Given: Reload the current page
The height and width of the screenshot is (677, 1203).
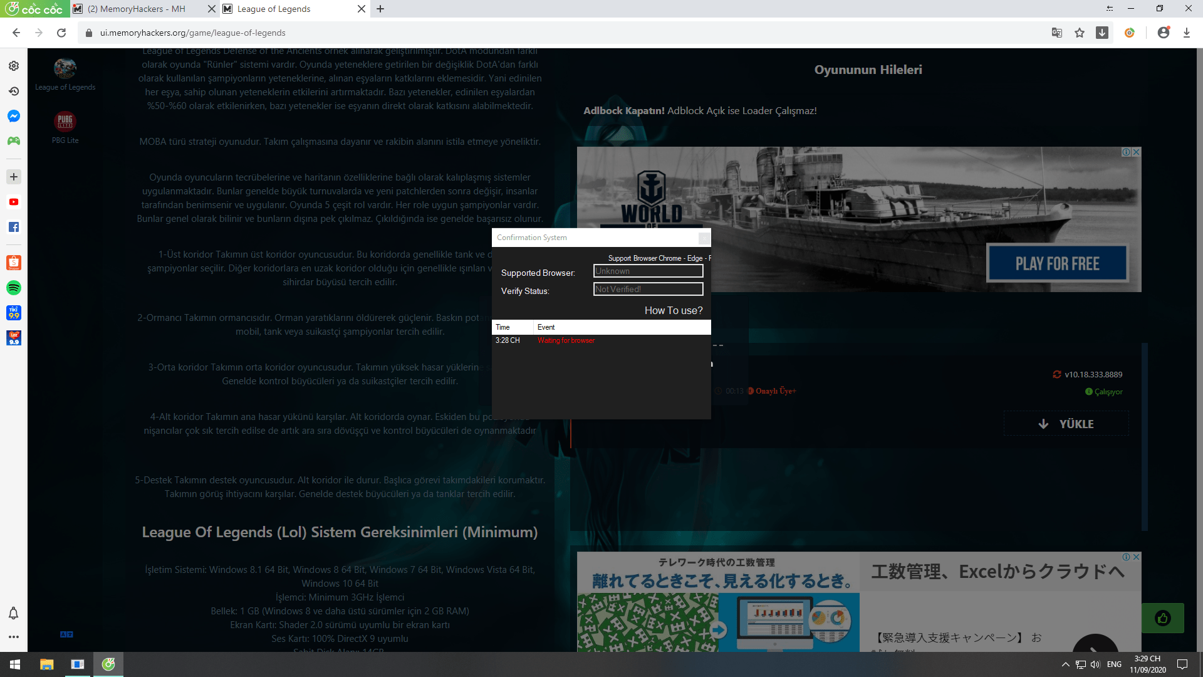Looking at the screenshot, I should pos(61,33).
